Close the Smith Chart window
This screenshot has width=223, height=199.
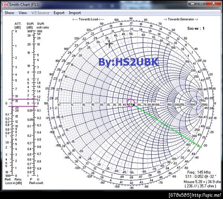click(x=213, y=3)
